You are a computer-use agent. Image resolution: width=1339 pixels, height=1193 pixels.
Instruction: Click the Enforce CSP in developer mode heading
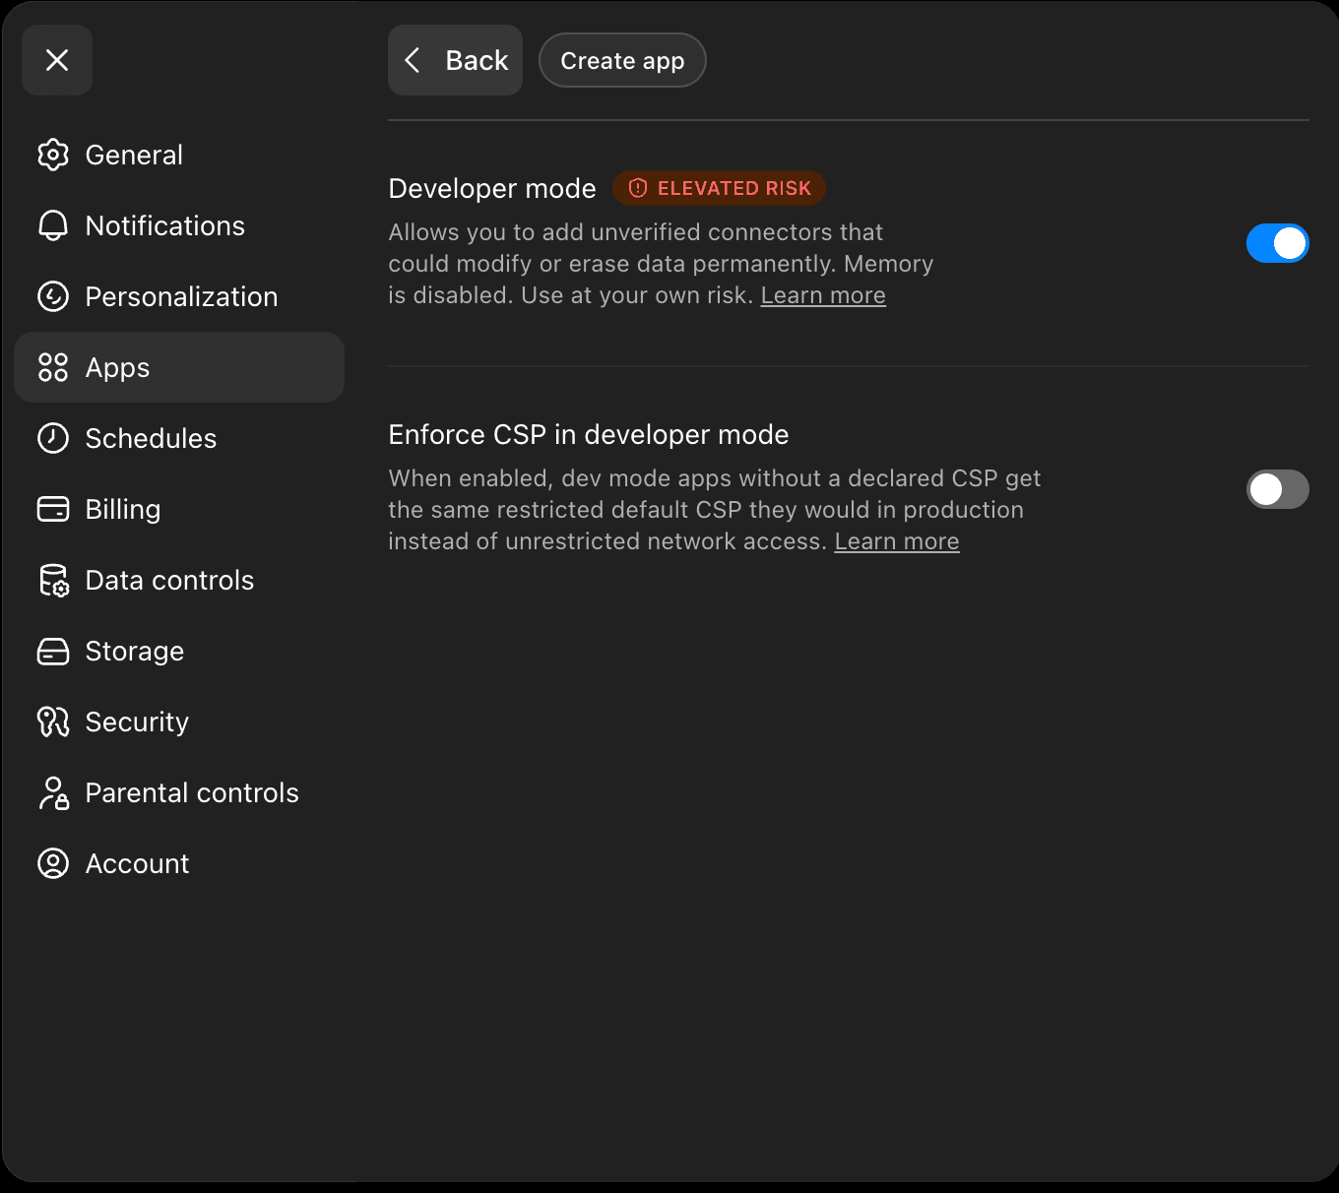point(589,434)
